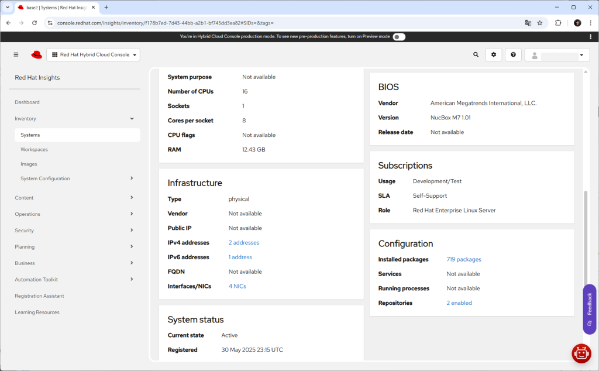Click the page vertical scrollbar
This screenshot has width=599, height=371.
586,234
